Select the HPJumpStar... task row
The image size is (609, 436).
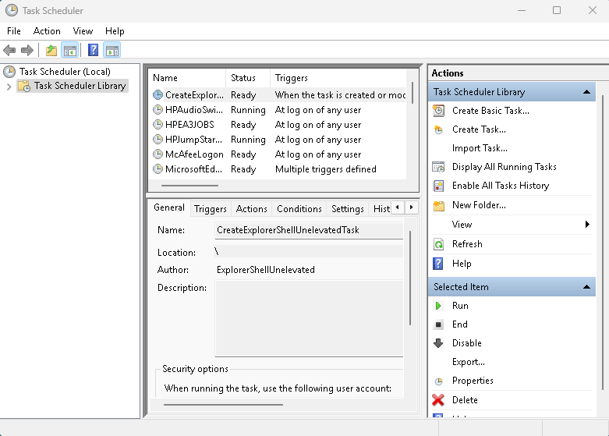click(278, 140)
